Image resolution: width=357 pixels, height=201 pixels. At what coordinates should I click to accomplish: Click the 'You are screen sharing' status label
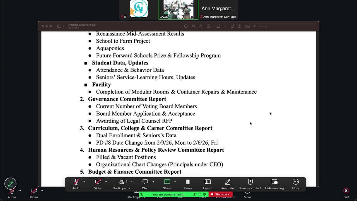click(x=168, y=194)
